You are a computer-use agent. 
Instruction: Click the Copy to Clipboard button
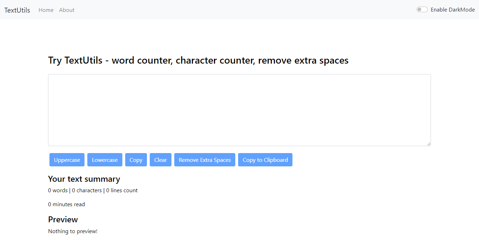[x=265, y=160]
